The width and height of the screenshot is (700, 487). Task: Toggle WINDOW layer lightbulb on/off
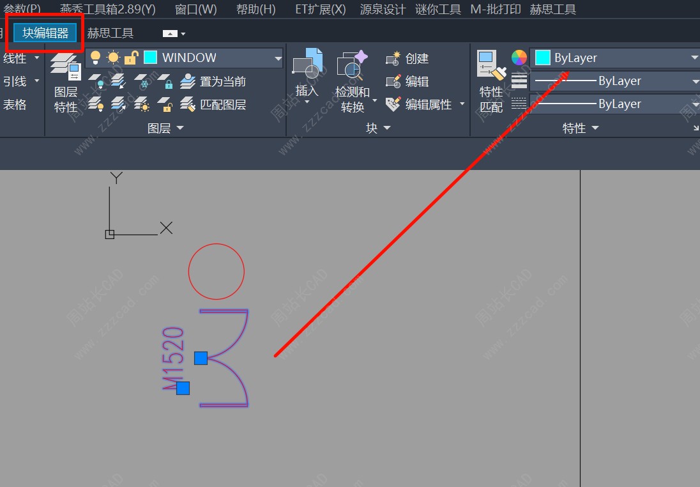(96, 58)
